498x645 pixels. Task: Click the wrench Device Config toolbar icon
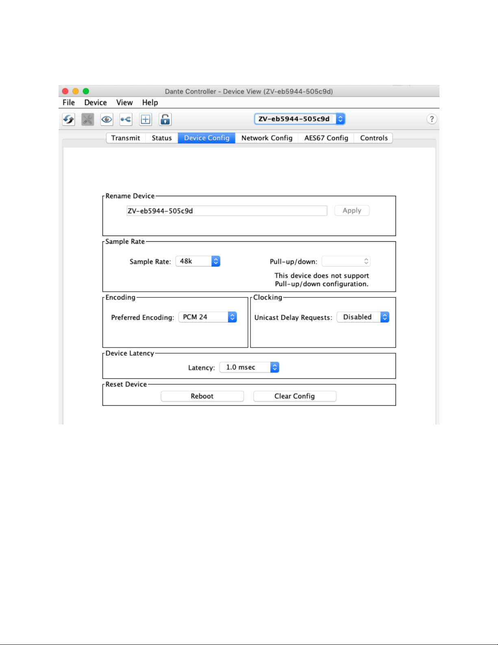point(88,119)
